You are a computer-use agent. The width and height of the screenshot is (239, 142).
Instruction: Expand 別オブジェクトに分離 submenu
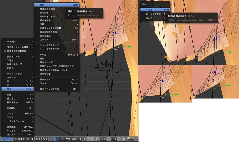pos(57,28)
